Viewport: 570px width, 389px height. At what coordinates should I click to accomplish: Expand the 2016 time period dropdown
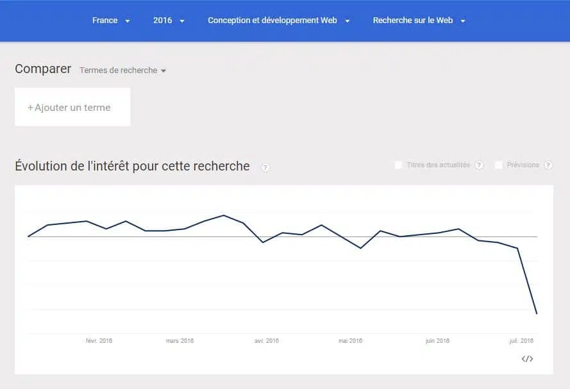pyautogui.click(x=169, y=21)
